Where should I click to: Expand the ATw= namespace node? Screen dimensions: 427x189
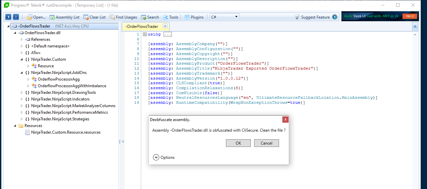pyautogui.click(x=22, y=53)
